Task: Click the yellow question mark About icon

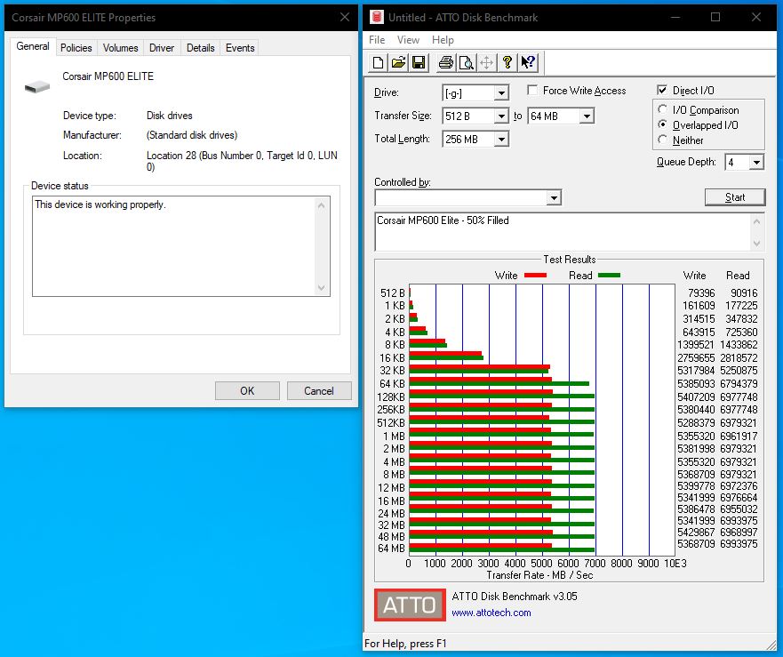Action: click(x=507, y=62)
